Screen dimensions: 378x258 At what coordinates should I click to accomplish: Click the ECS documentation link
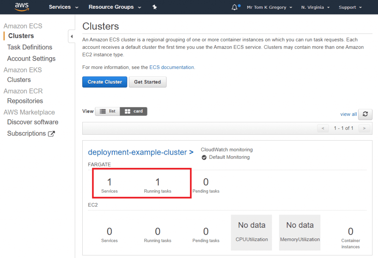click(x=171, y=67)
